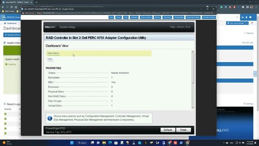Click Help in System Setup header

tap(172, 27)
